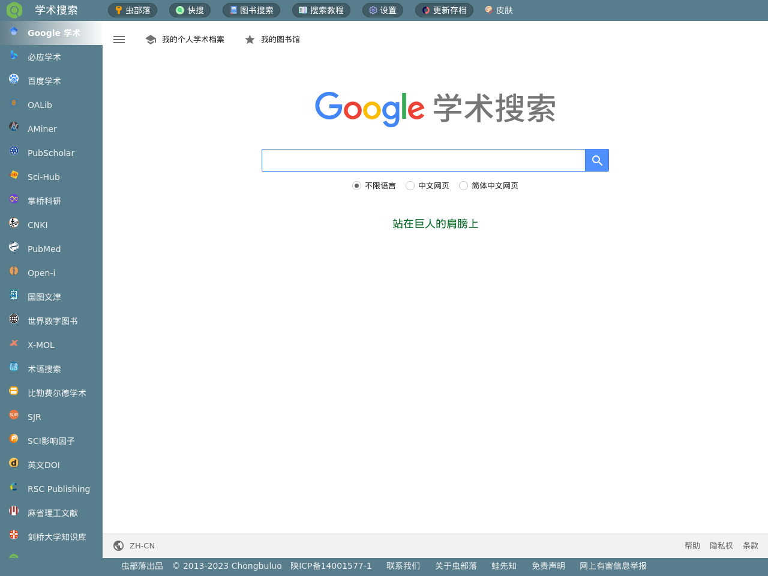This screenshot has width=768, height=576.
Task: Go to 图书搜索 from the top bar
Action: point(251,10)
